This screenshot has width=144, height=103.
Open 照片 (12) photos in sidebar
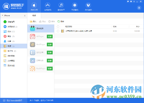(14, 32)
